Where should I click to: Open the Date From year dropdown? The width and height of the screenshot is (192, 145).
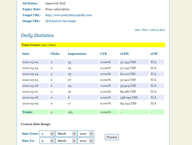click(x=86, y=134)
